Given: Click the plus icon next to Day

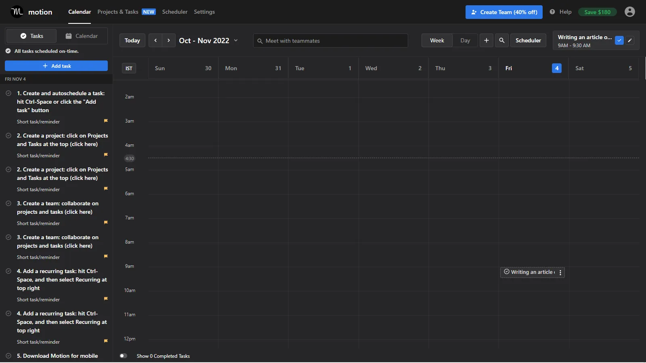Looking at the screenshot, I should (486, 40).
